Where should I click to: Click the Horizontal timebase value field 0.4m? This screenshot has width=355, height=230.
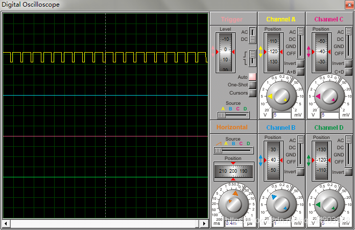(234, 223)
